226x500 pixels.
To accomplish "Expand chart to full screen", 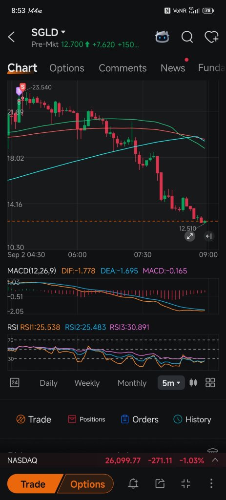I will (x=190, y=236).
